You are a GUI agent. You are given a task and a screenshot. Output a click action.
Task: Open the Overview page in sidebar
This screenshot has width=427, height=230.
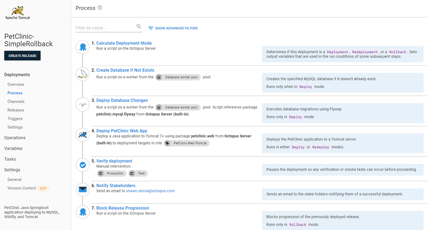[x=16, y=85]
